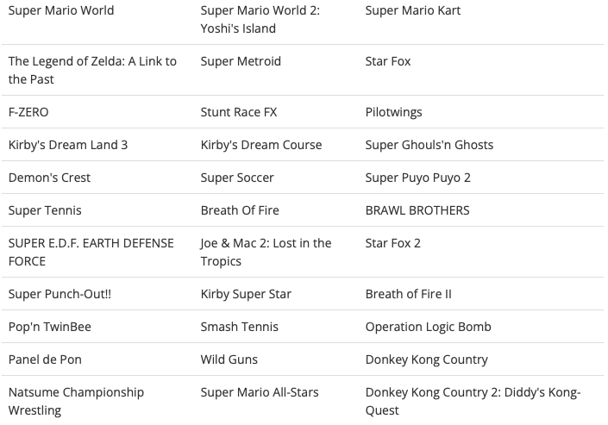
Task: Click the Super Mario World cell
Action: click(x=61, y=10)
